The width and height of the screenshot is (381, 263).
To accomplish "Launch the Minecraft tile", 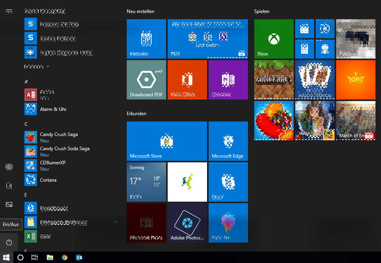I will tap(274, 80).
